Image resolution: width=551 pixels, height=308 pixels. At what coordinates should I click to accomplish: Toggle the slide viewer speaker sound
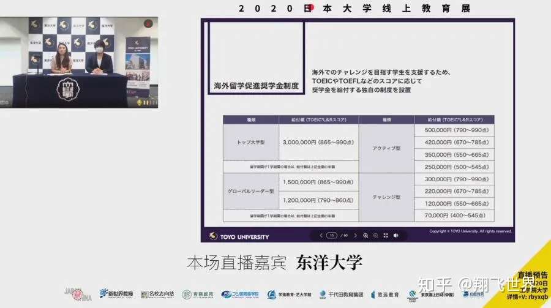pyautogui.click(x=396, y=236)
